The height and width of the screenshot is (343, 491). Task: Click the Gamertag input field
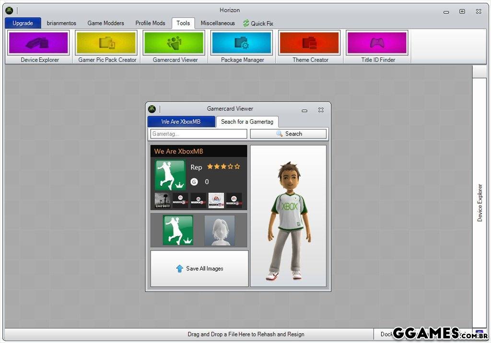[x=199, y=134]
